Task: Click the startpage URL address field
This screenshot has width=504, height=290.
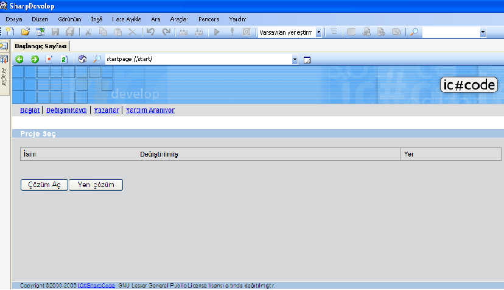Action: click(x=198, y=59)
